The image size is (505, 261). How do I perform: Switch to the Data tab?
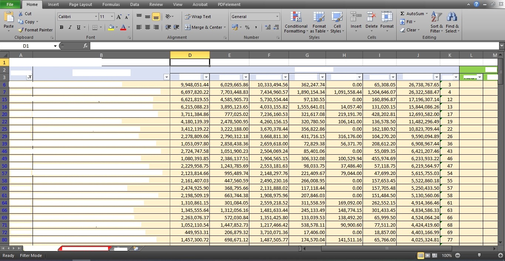click(x=135, y=4)
